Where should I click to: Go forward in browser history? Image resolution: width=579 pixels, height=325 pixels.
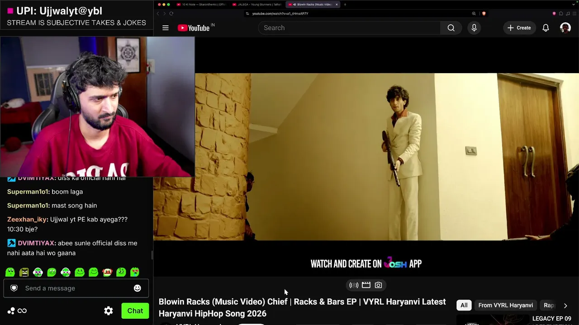click(x=164, y=14)
